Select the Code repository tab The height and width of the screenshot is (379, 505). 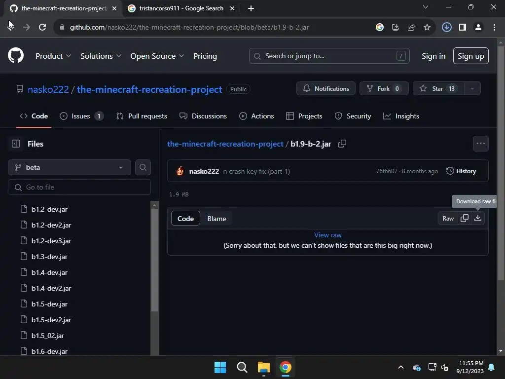pos(34,116)
